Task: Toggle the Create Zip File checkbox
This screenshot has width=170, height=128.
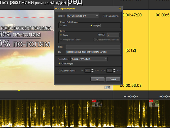Action: [103, 16]
